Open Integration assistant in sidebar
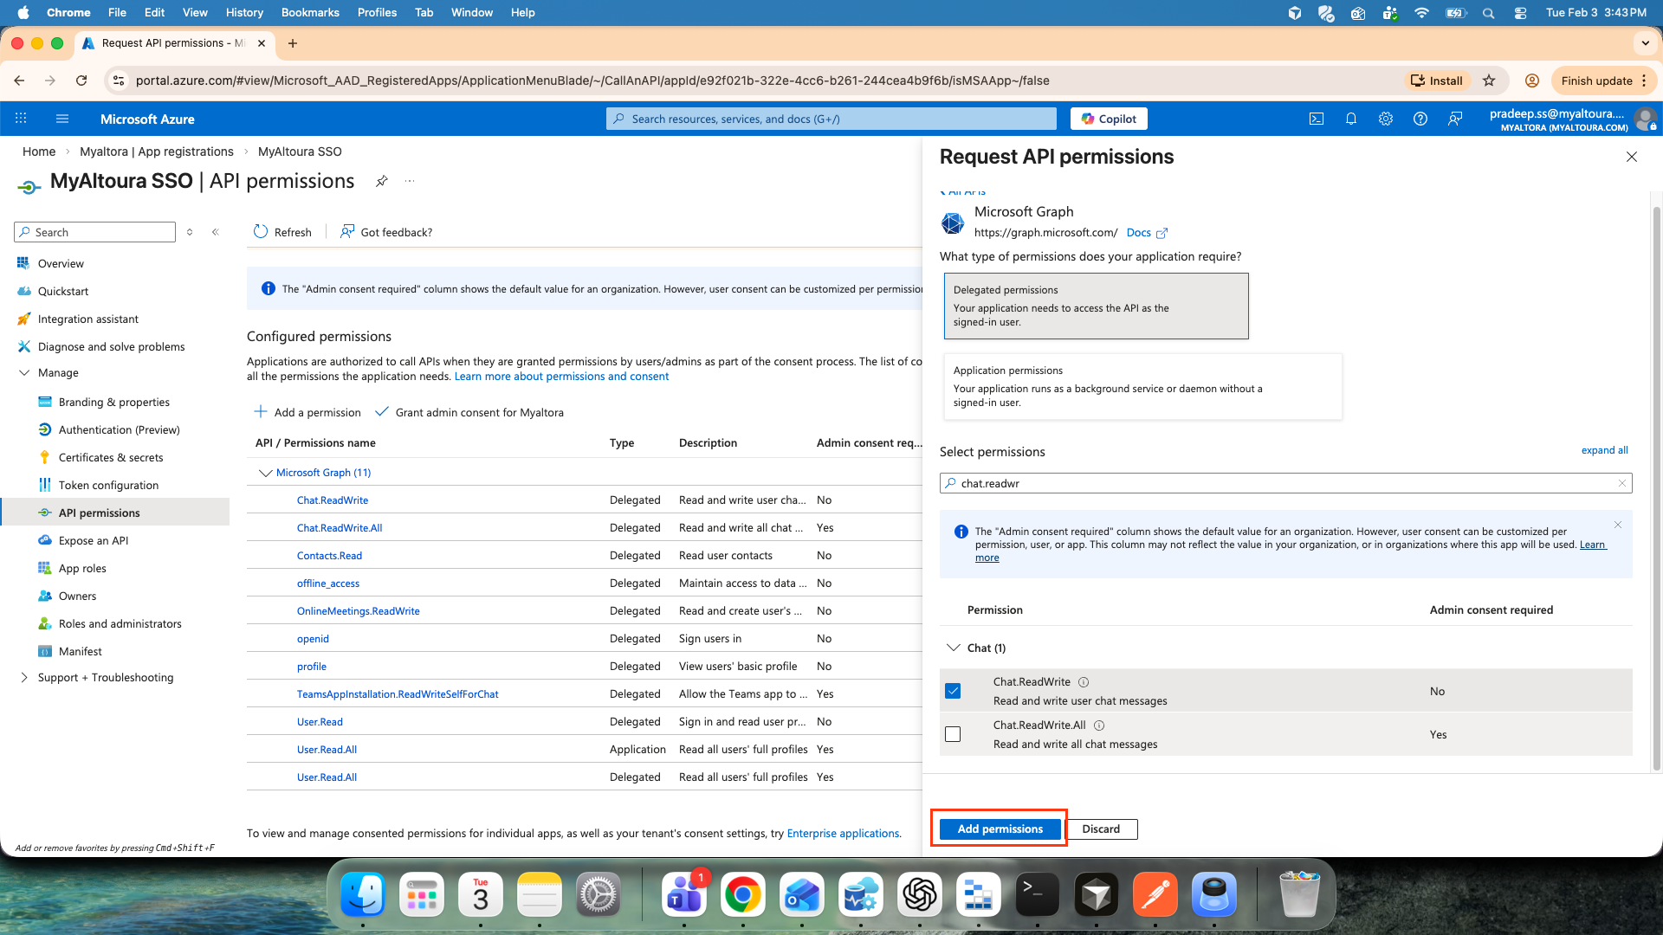Screen dimensions: 1663x935 (x=88, y=319)
